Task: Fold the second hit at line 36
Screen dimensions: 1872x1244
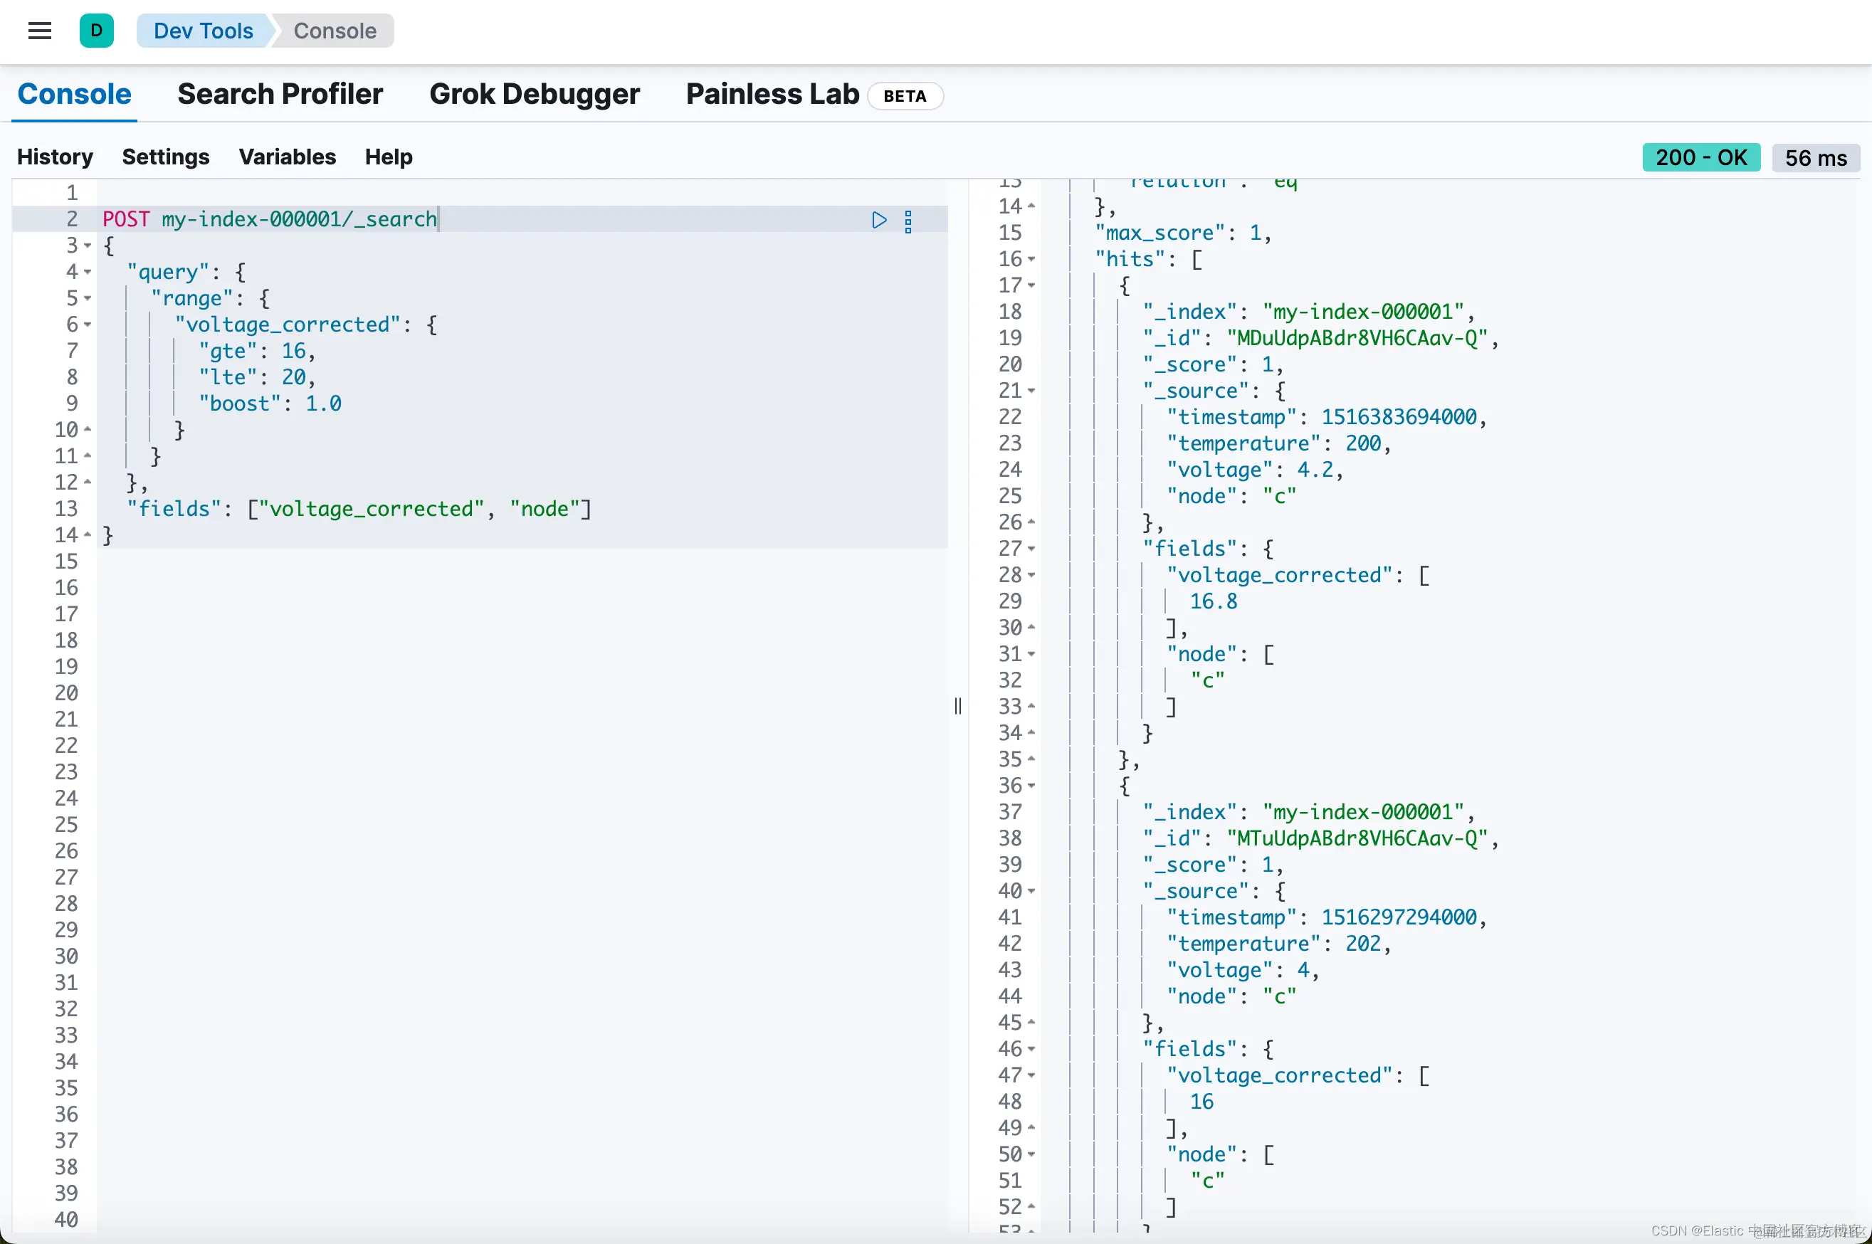Action: 1031,786
